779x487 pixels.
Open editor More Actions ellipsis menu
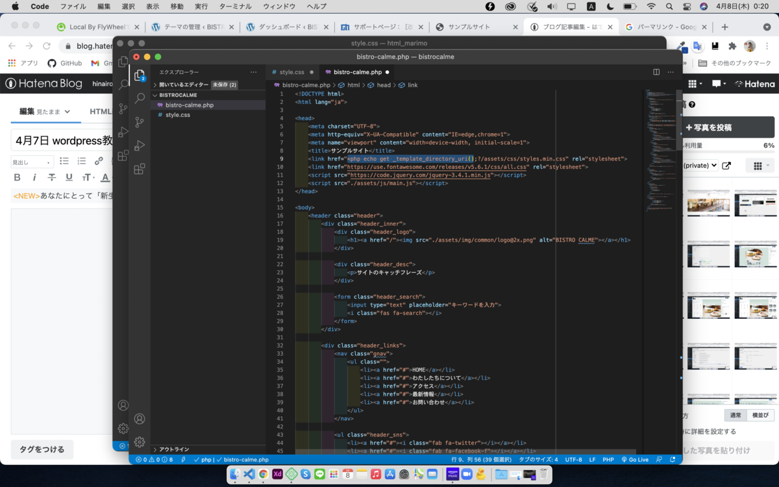(672, 72)
